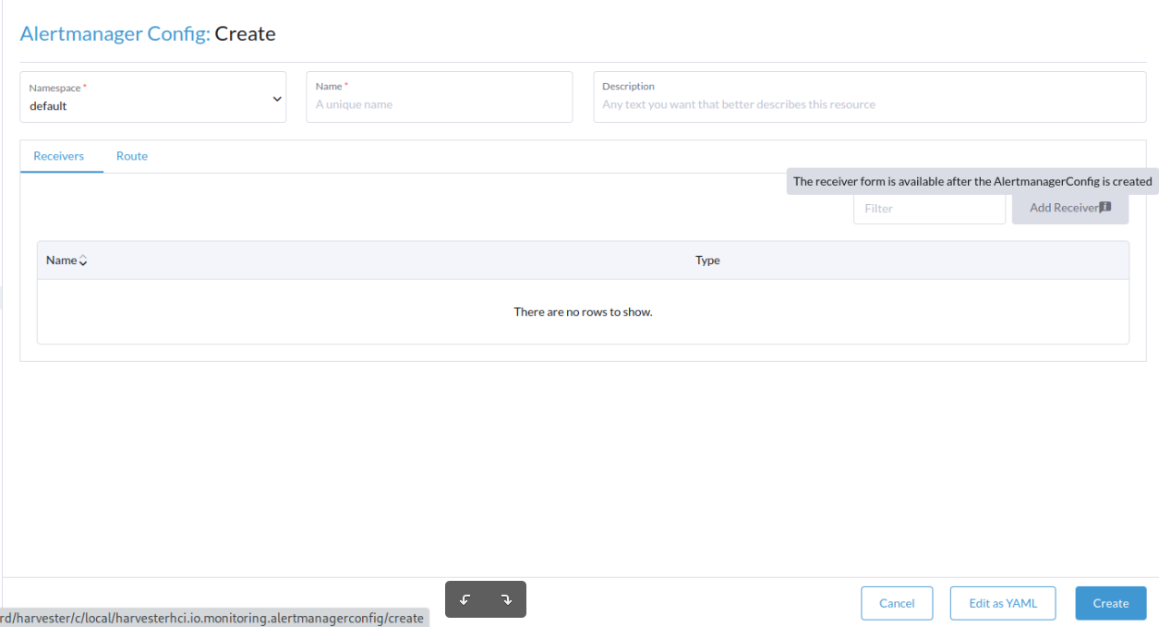This screenshot has height=627, width=1159.
Task: Click the right-turn arrow icon
Action: (506, 599)
